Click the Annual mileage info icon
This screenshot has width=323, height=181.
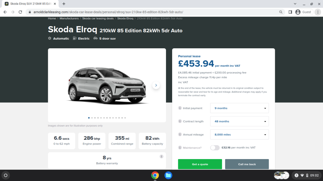[x=180, y=134]
